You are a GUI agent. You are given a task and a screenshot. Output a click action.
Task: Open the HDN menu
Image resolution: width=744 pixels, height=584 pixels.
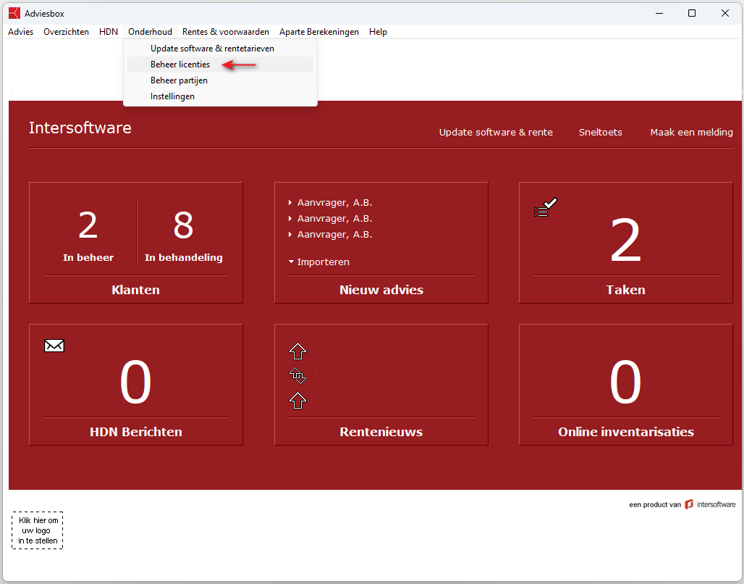[x=108, y=32]
